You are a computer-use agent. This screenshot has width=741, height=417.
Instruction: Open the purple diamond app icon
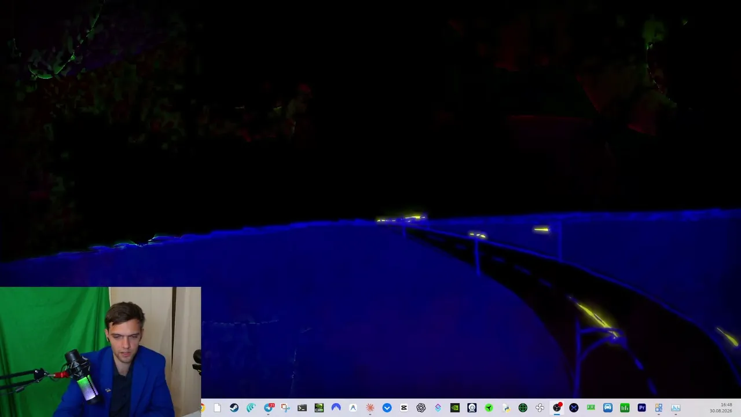[x=438, y=408]
